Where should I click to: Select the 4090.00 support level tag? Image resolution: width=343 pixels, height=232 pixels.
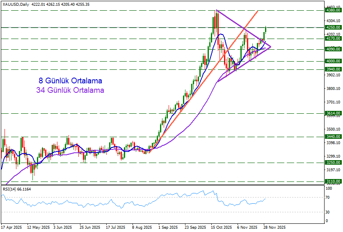[333, 49]
